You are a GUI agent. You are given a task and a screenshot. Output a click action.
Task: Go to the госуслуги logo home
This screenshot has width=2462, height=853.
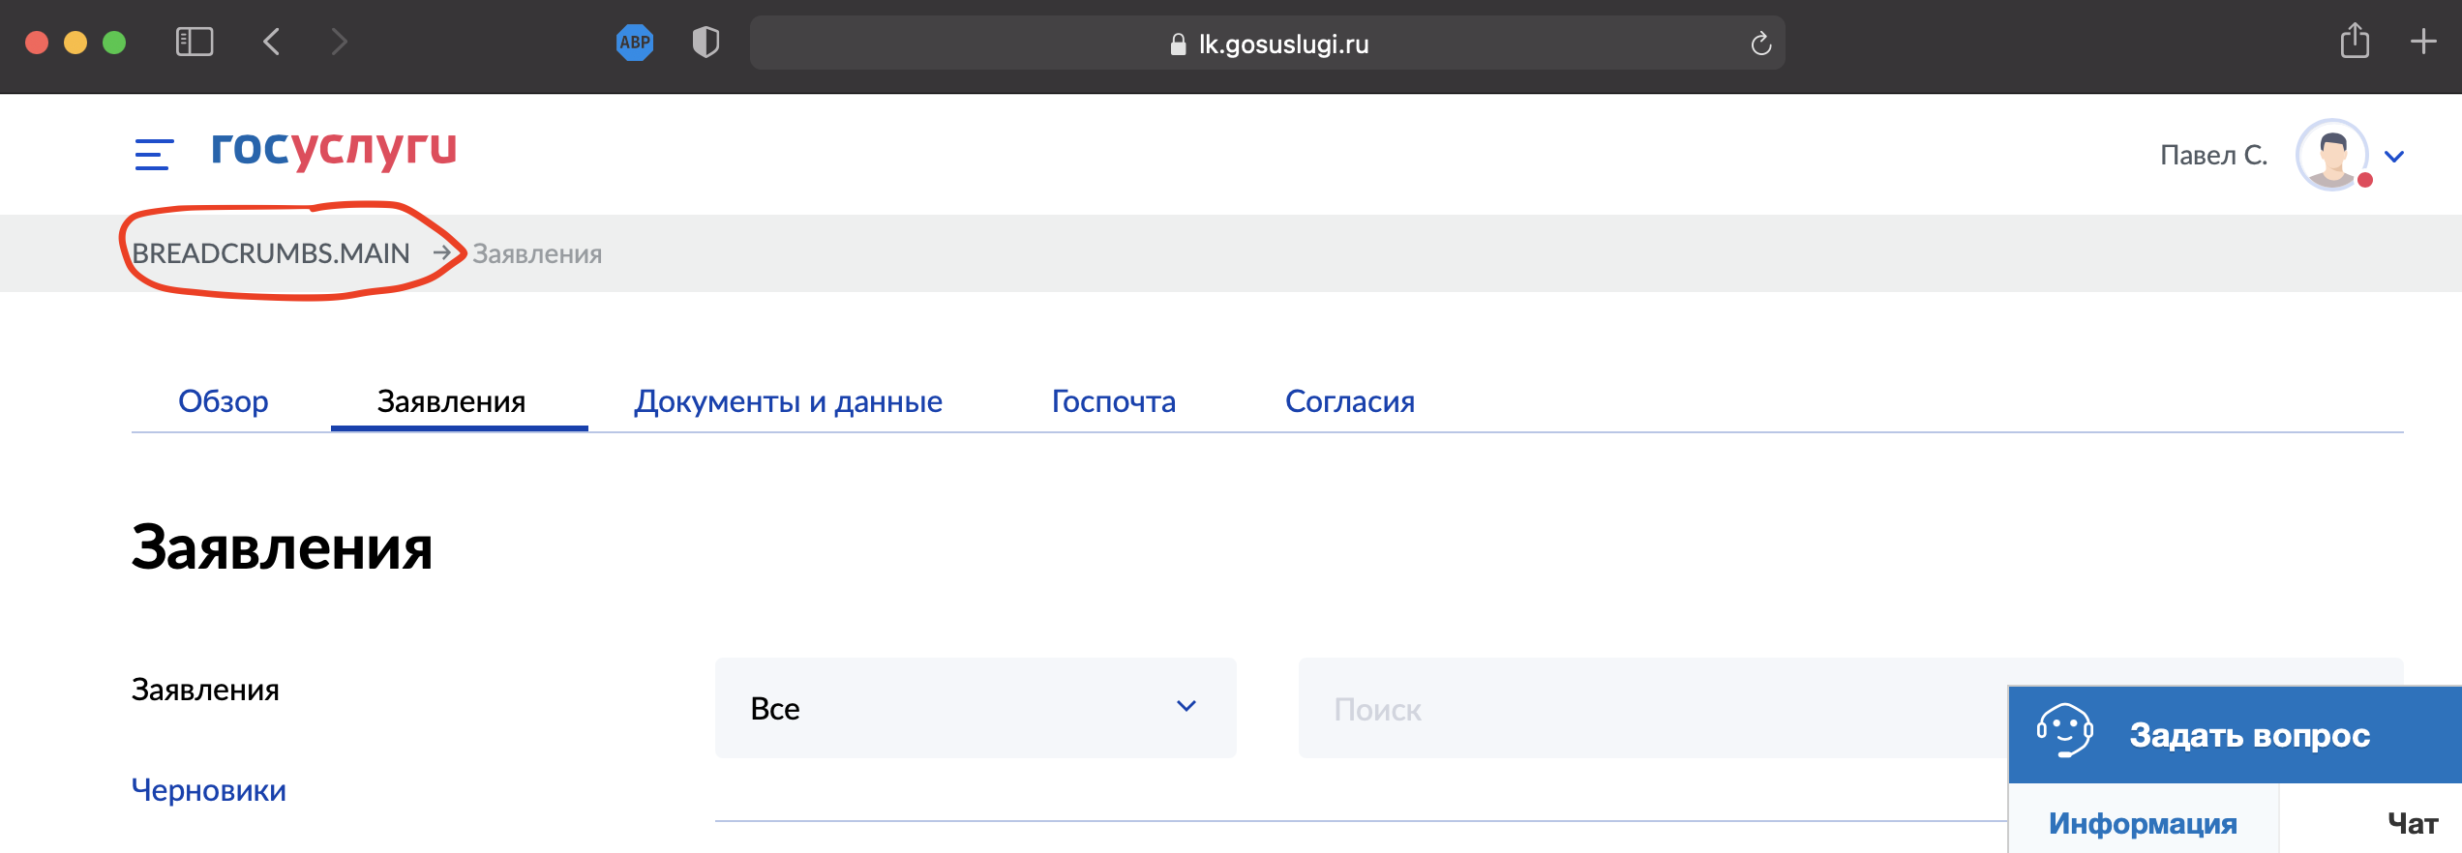[x=334, y=150]
